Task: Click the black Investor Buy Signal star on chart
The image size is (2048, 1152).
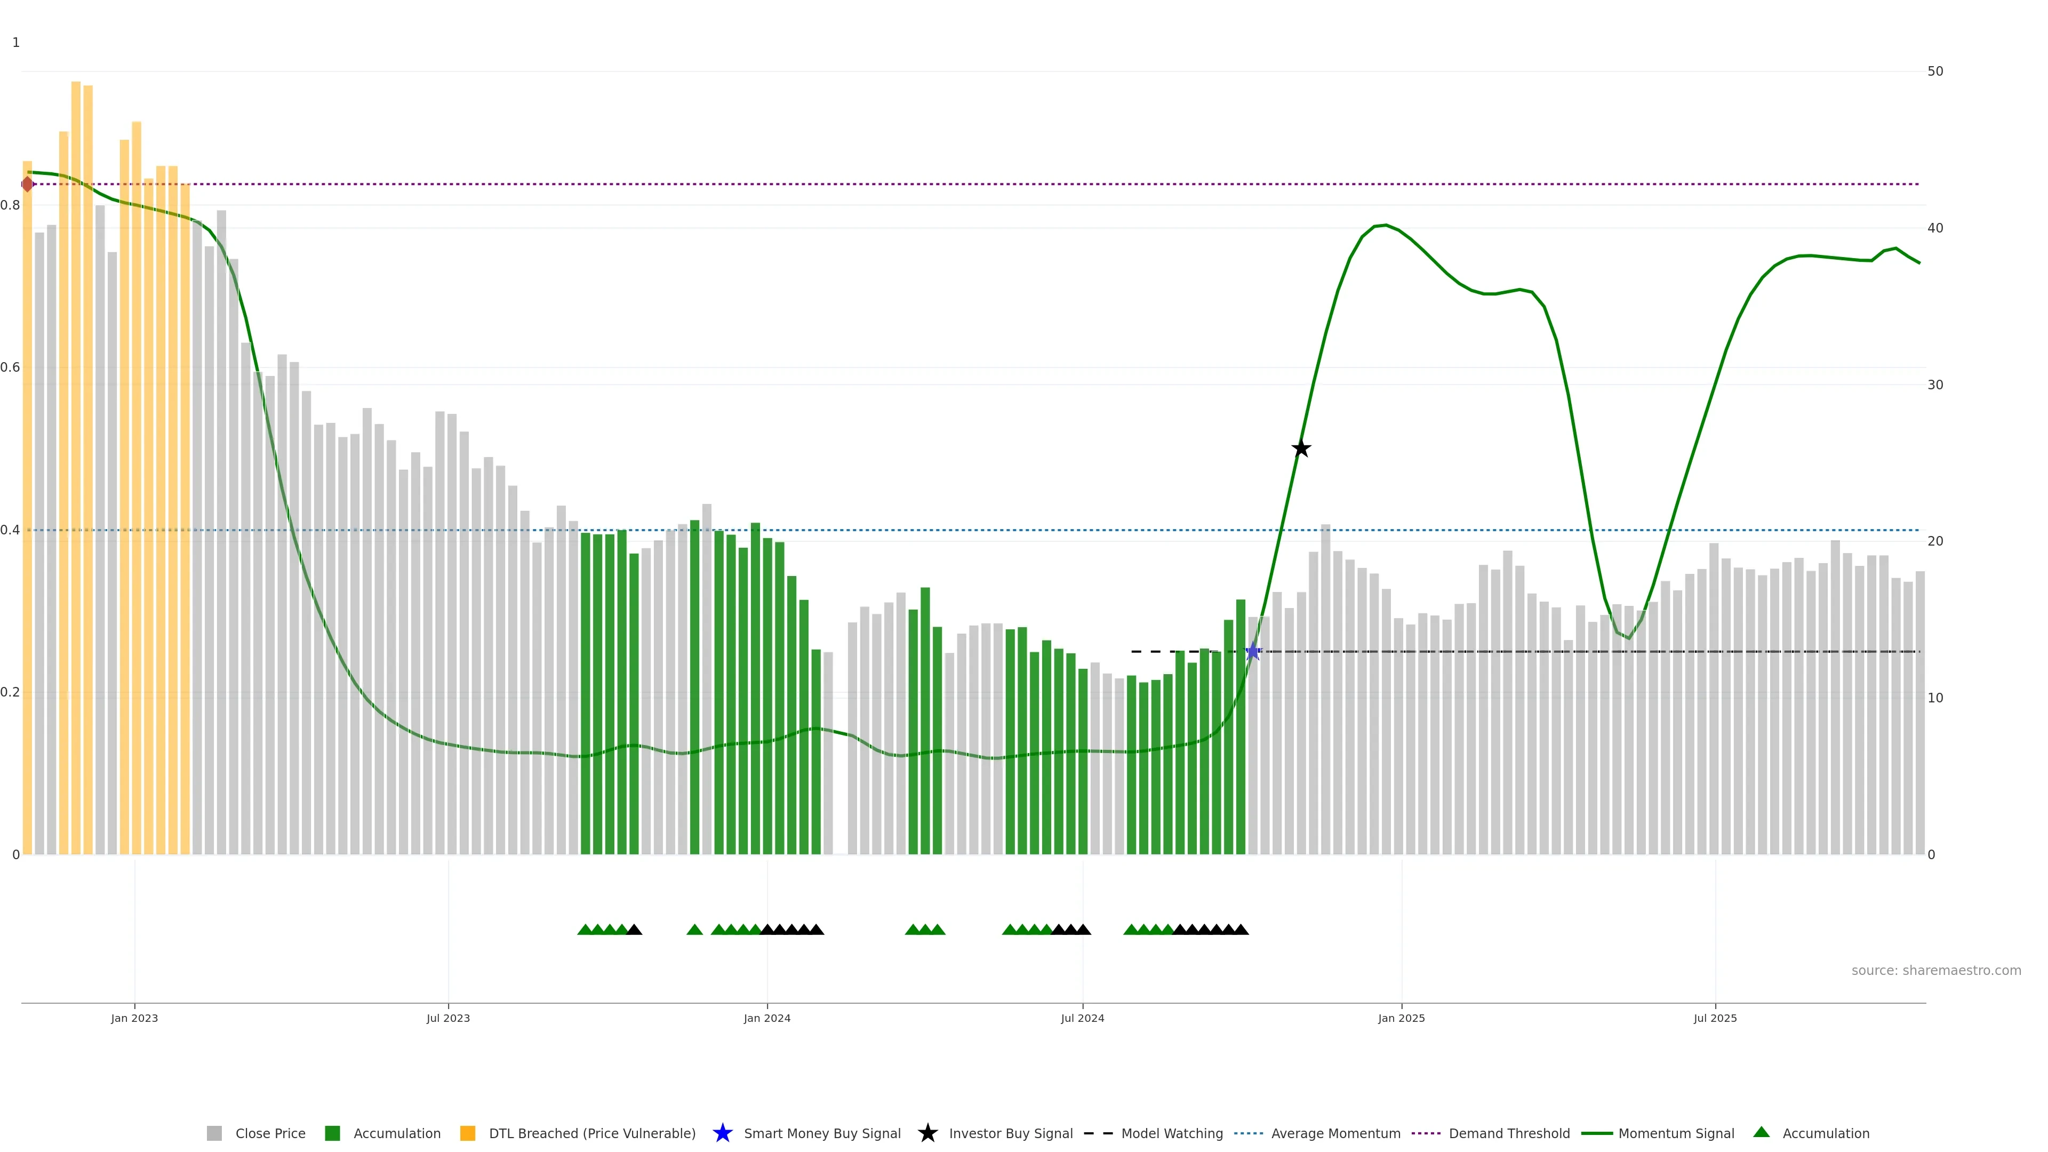Action: click(x=1301, y=449)
